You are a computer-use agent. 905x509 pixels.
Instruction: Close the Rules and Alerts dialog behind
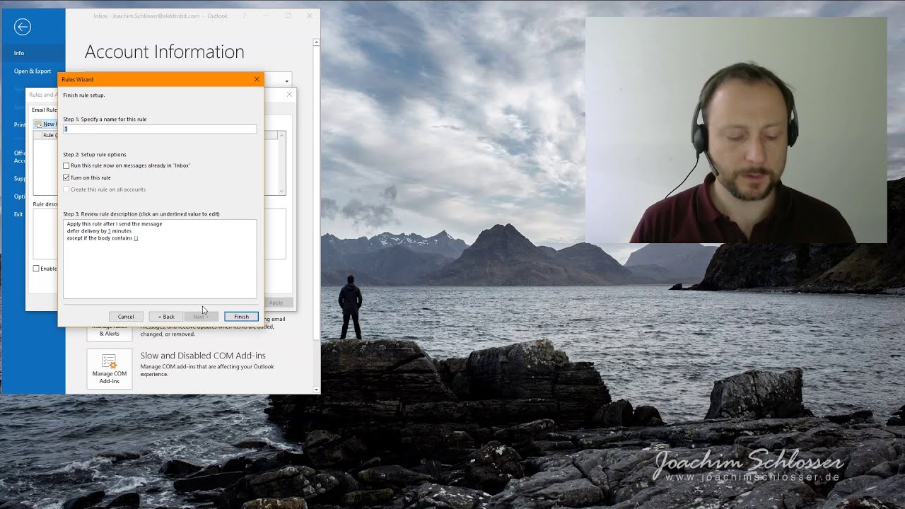289,95
